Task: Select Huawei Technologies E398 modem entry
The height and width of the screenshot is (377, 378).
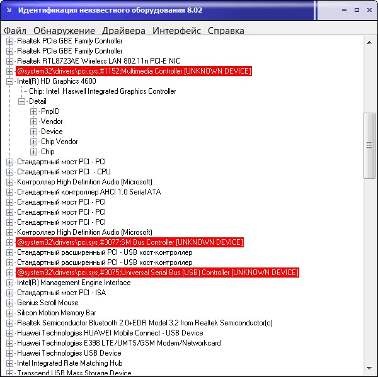Action: 118,343
